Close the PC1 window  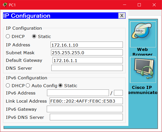[154, 5]
